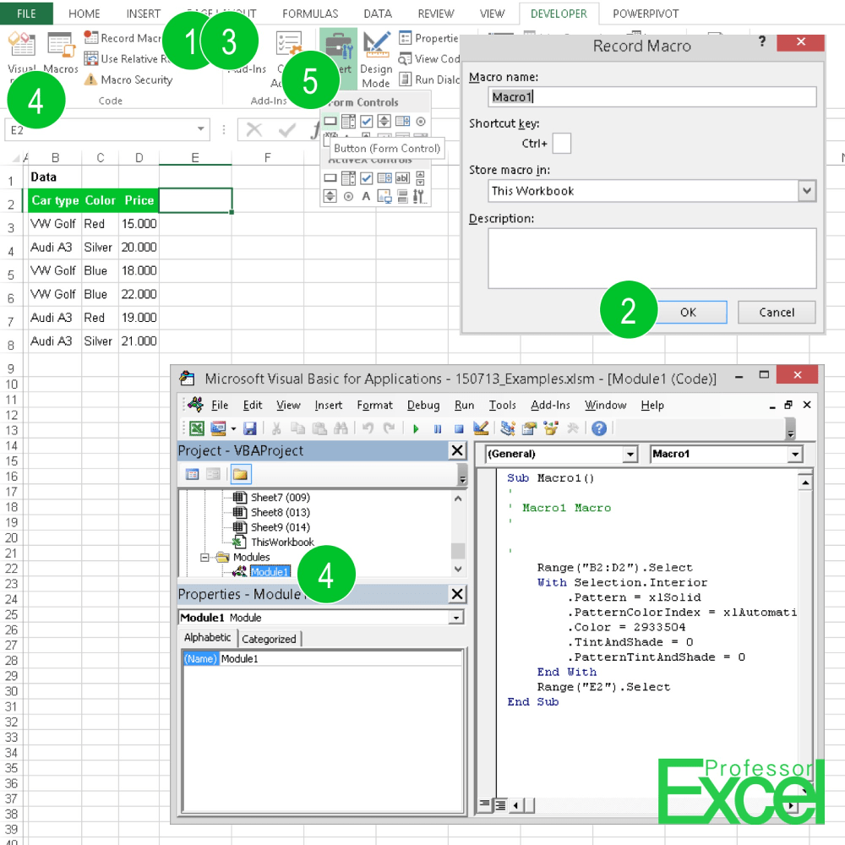The image size is (845, 845).
Task: Open the Macro1 procedure dropdown
Action: point(794,455)
